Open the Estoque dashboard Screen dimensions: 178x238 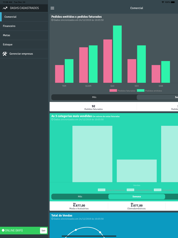tap(24, 45)
